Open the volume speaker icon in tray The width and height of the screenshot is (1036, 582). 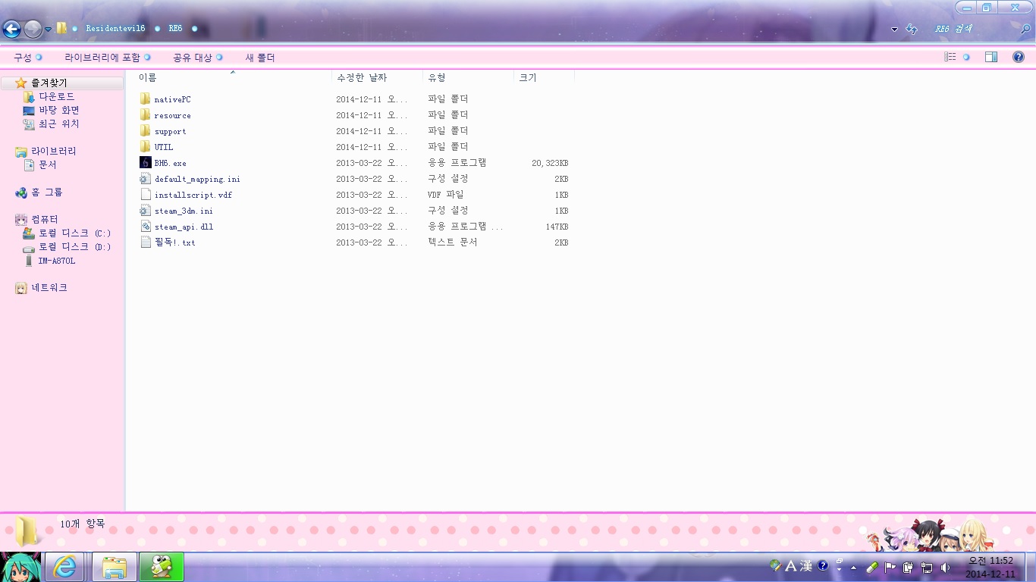(x=945, y=567)
